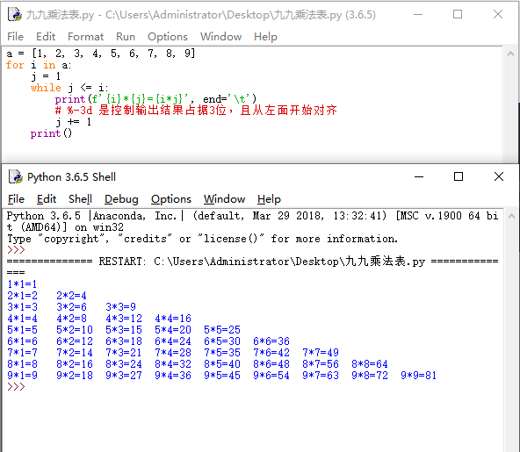This screenshot has width=520, height=452.
Task: Open the Run menu in the editor
Action: [x=126, y=37]
